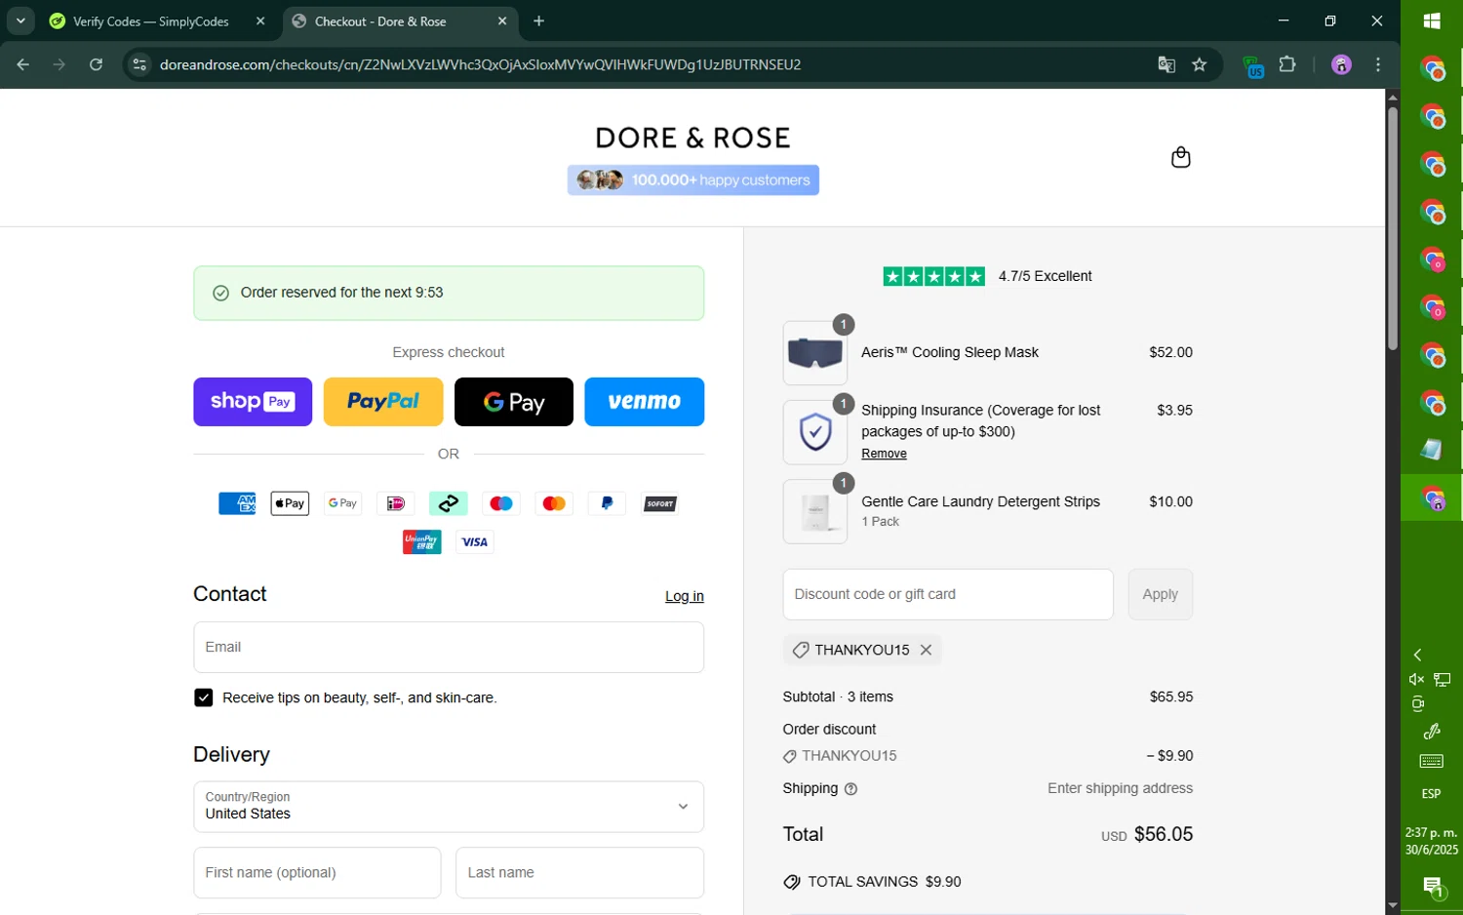Open the Extensions puzzle icon

(x=1287, y=64)
